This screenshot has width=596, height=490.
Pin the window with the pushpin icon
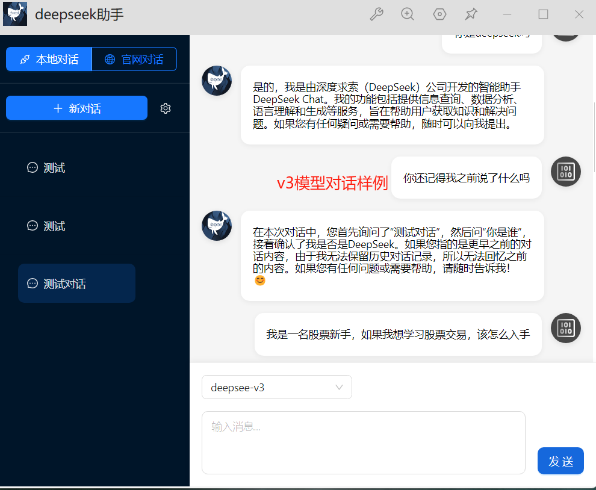tap(471, 14)
